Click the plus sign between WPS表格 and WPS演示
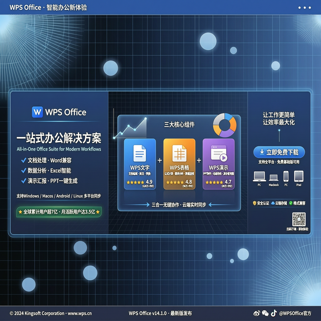Viewport: 321px width, 321px height. click(199, 160)
